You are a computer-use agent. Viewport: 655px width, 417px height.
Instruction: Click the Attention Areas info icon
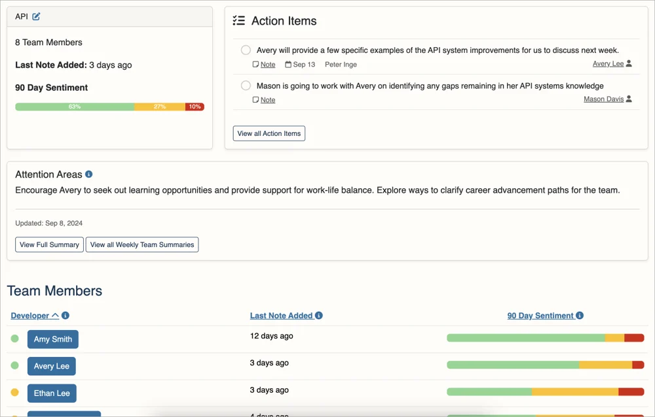[89, 175]
